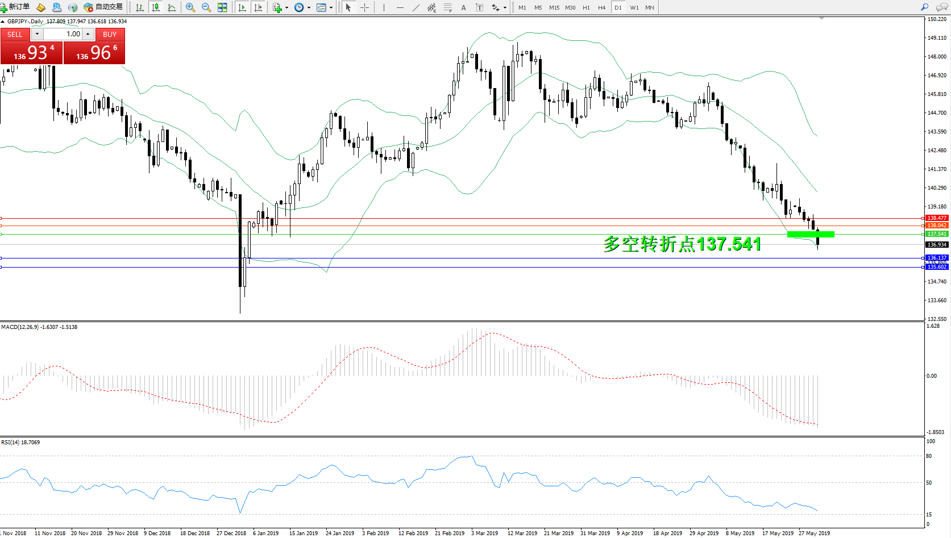Expand the chart periods clock dropdown

pos(309,8)
